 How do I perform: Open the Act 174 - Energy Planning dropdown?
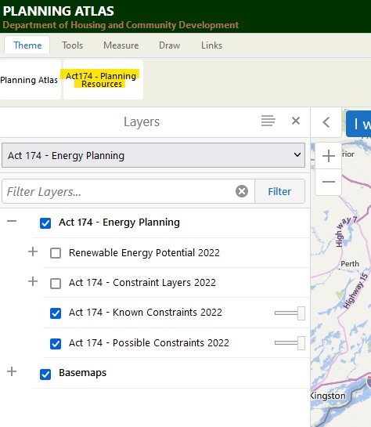click(x=153, y=155)
